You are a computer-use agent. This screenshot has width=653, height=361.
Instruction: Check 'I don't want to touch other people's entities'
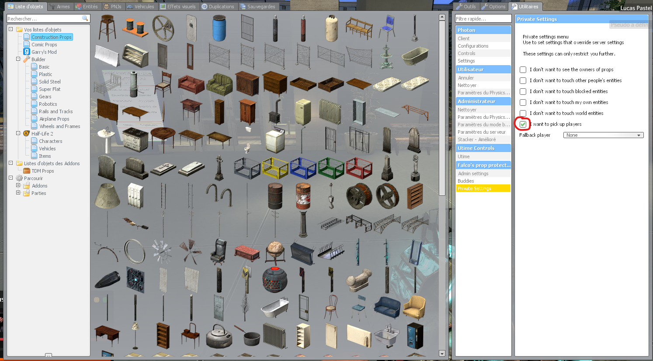523,80
